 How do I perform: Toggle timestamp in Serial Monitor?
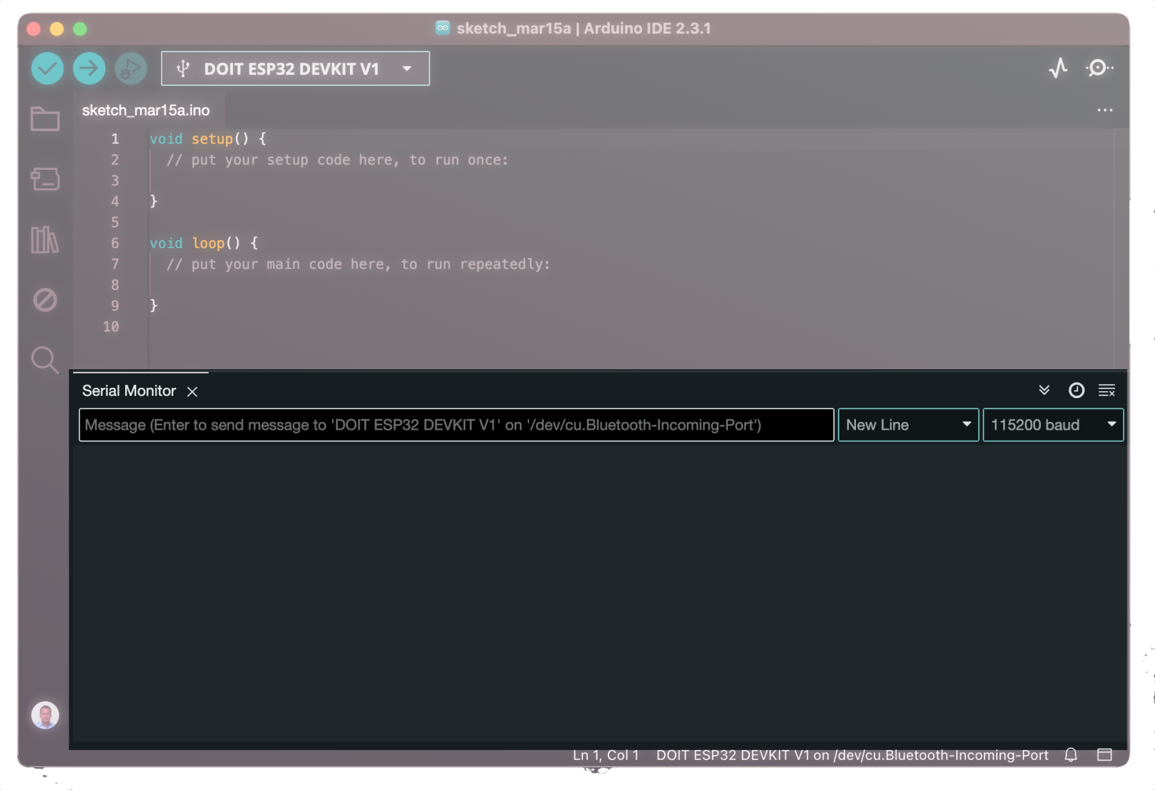coord(1077,391)
